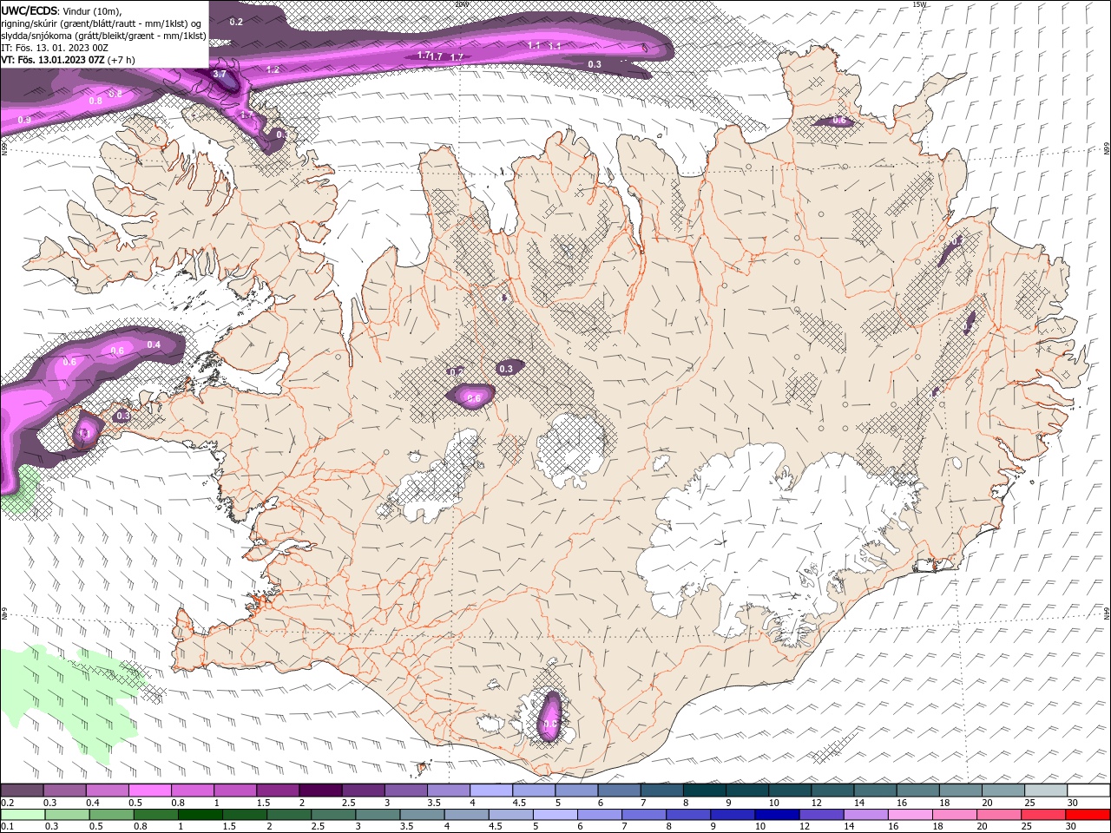Click the 'VT: Fös. 13.01.2023 07Z' valid time

click(x=54, y=60)
